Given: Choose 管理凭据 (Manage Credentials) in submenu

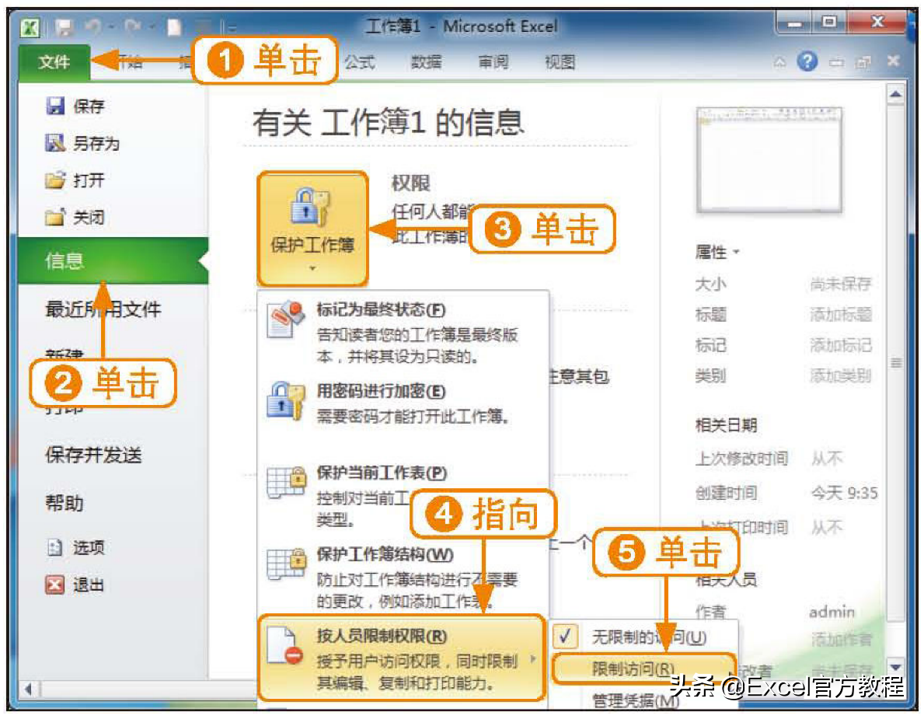Looking at the screenshot, I should (635, 700).
